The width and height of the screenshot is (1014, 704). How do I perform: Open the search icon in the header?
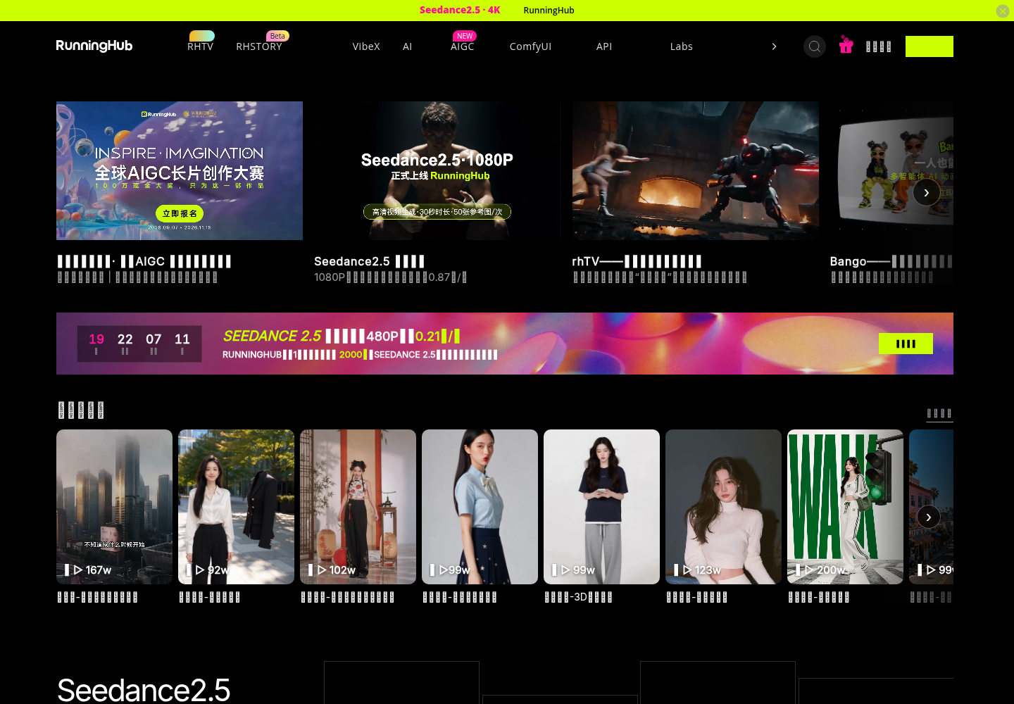(x=815, y=46)
